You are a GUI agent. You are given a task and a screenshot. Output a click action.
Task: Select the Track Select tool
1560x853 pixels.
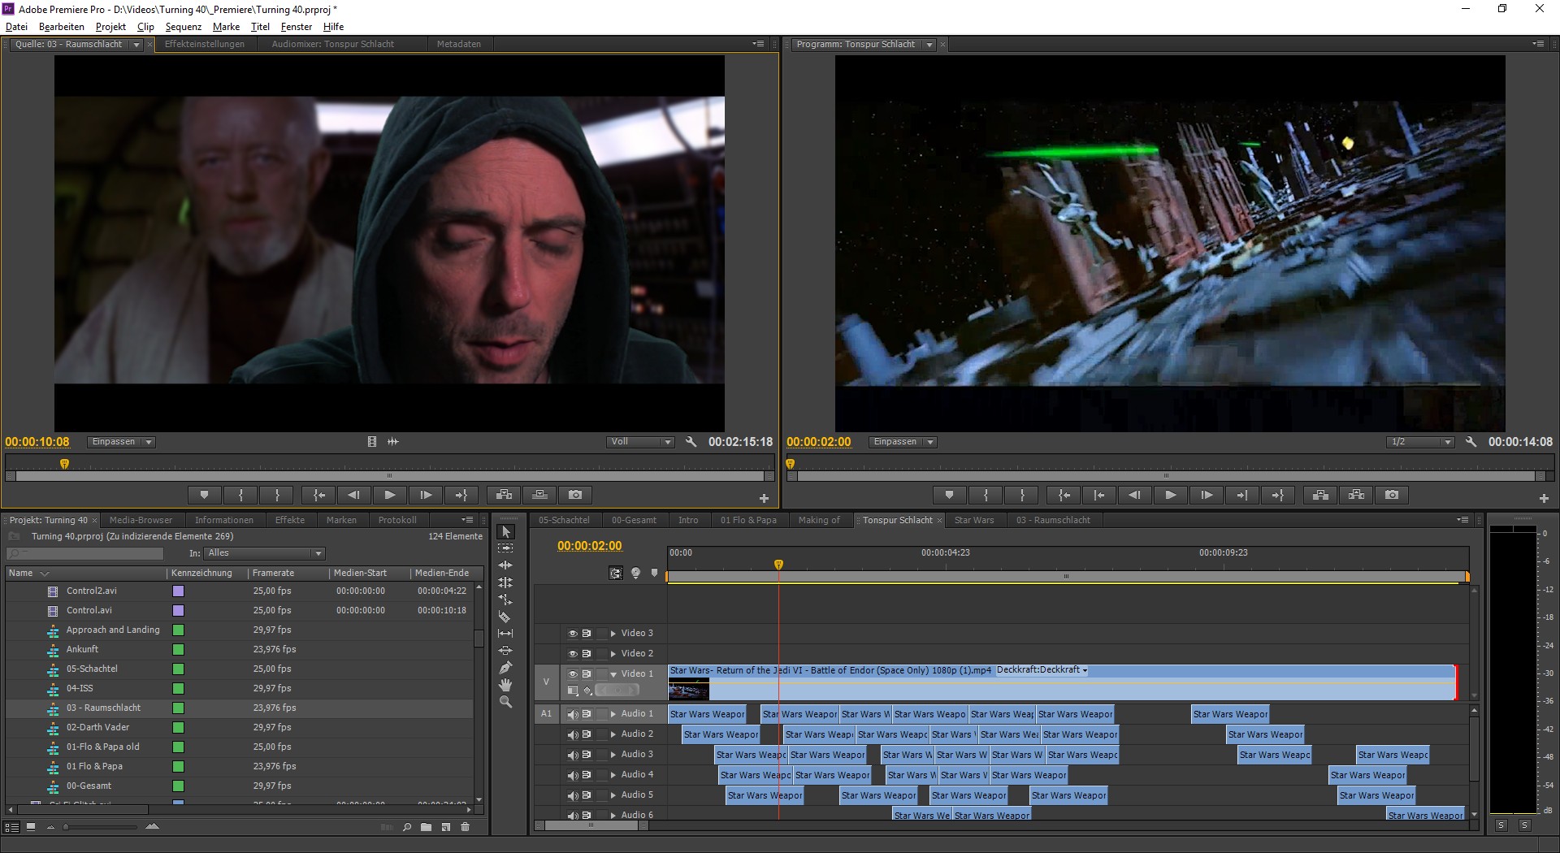[505, 548]
